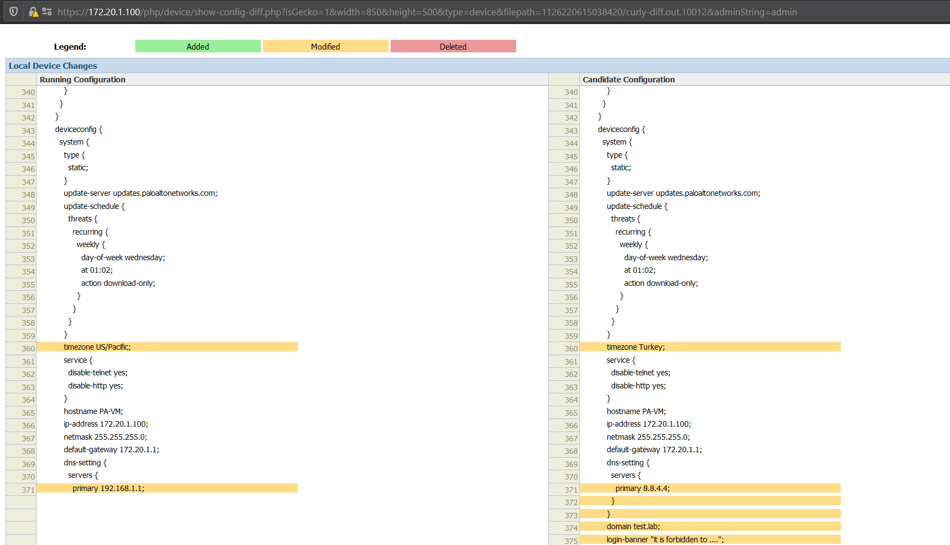Click line number 374 in candidate pane
950x545 pixels.
click(x=571, y=528)
